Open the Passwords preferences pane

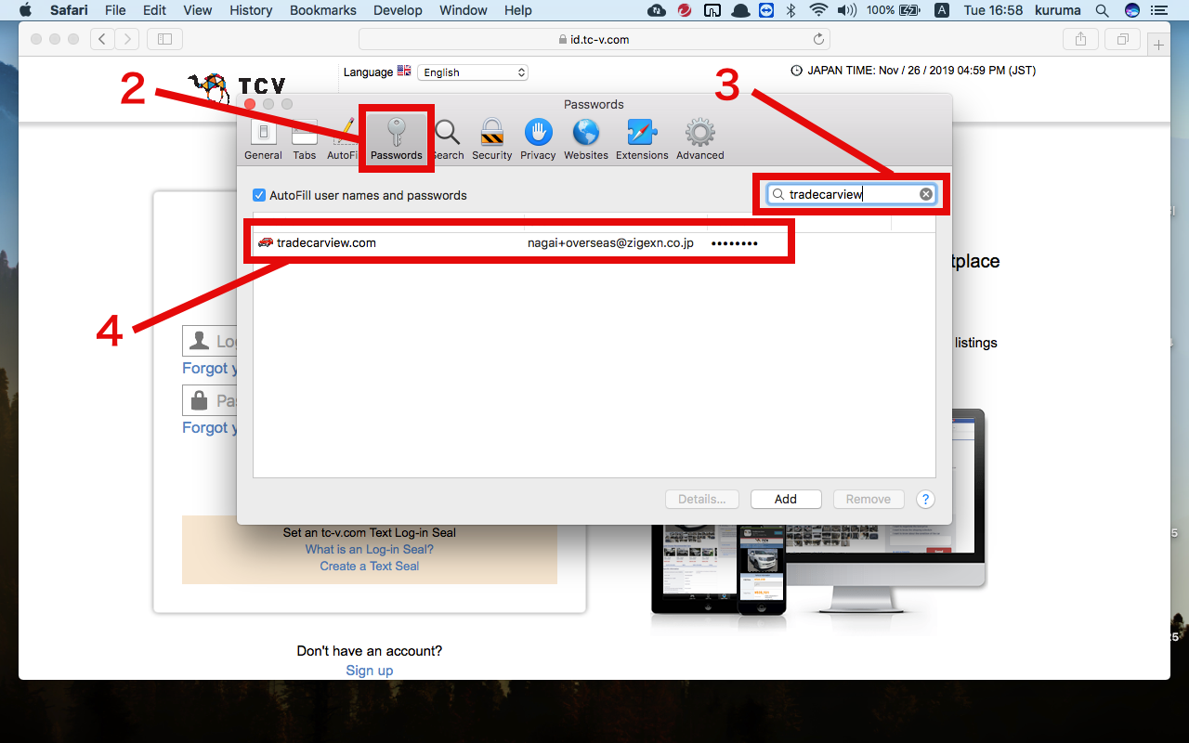click(x=396, y=139)
